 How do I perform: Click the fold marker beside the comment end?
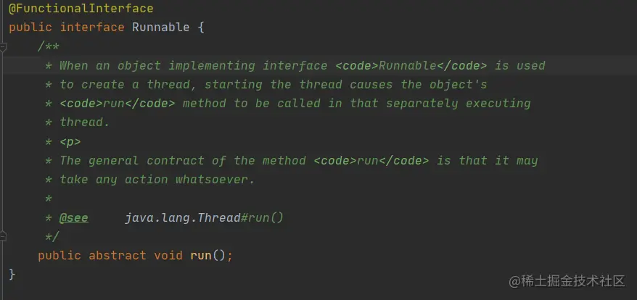point(2,236)
